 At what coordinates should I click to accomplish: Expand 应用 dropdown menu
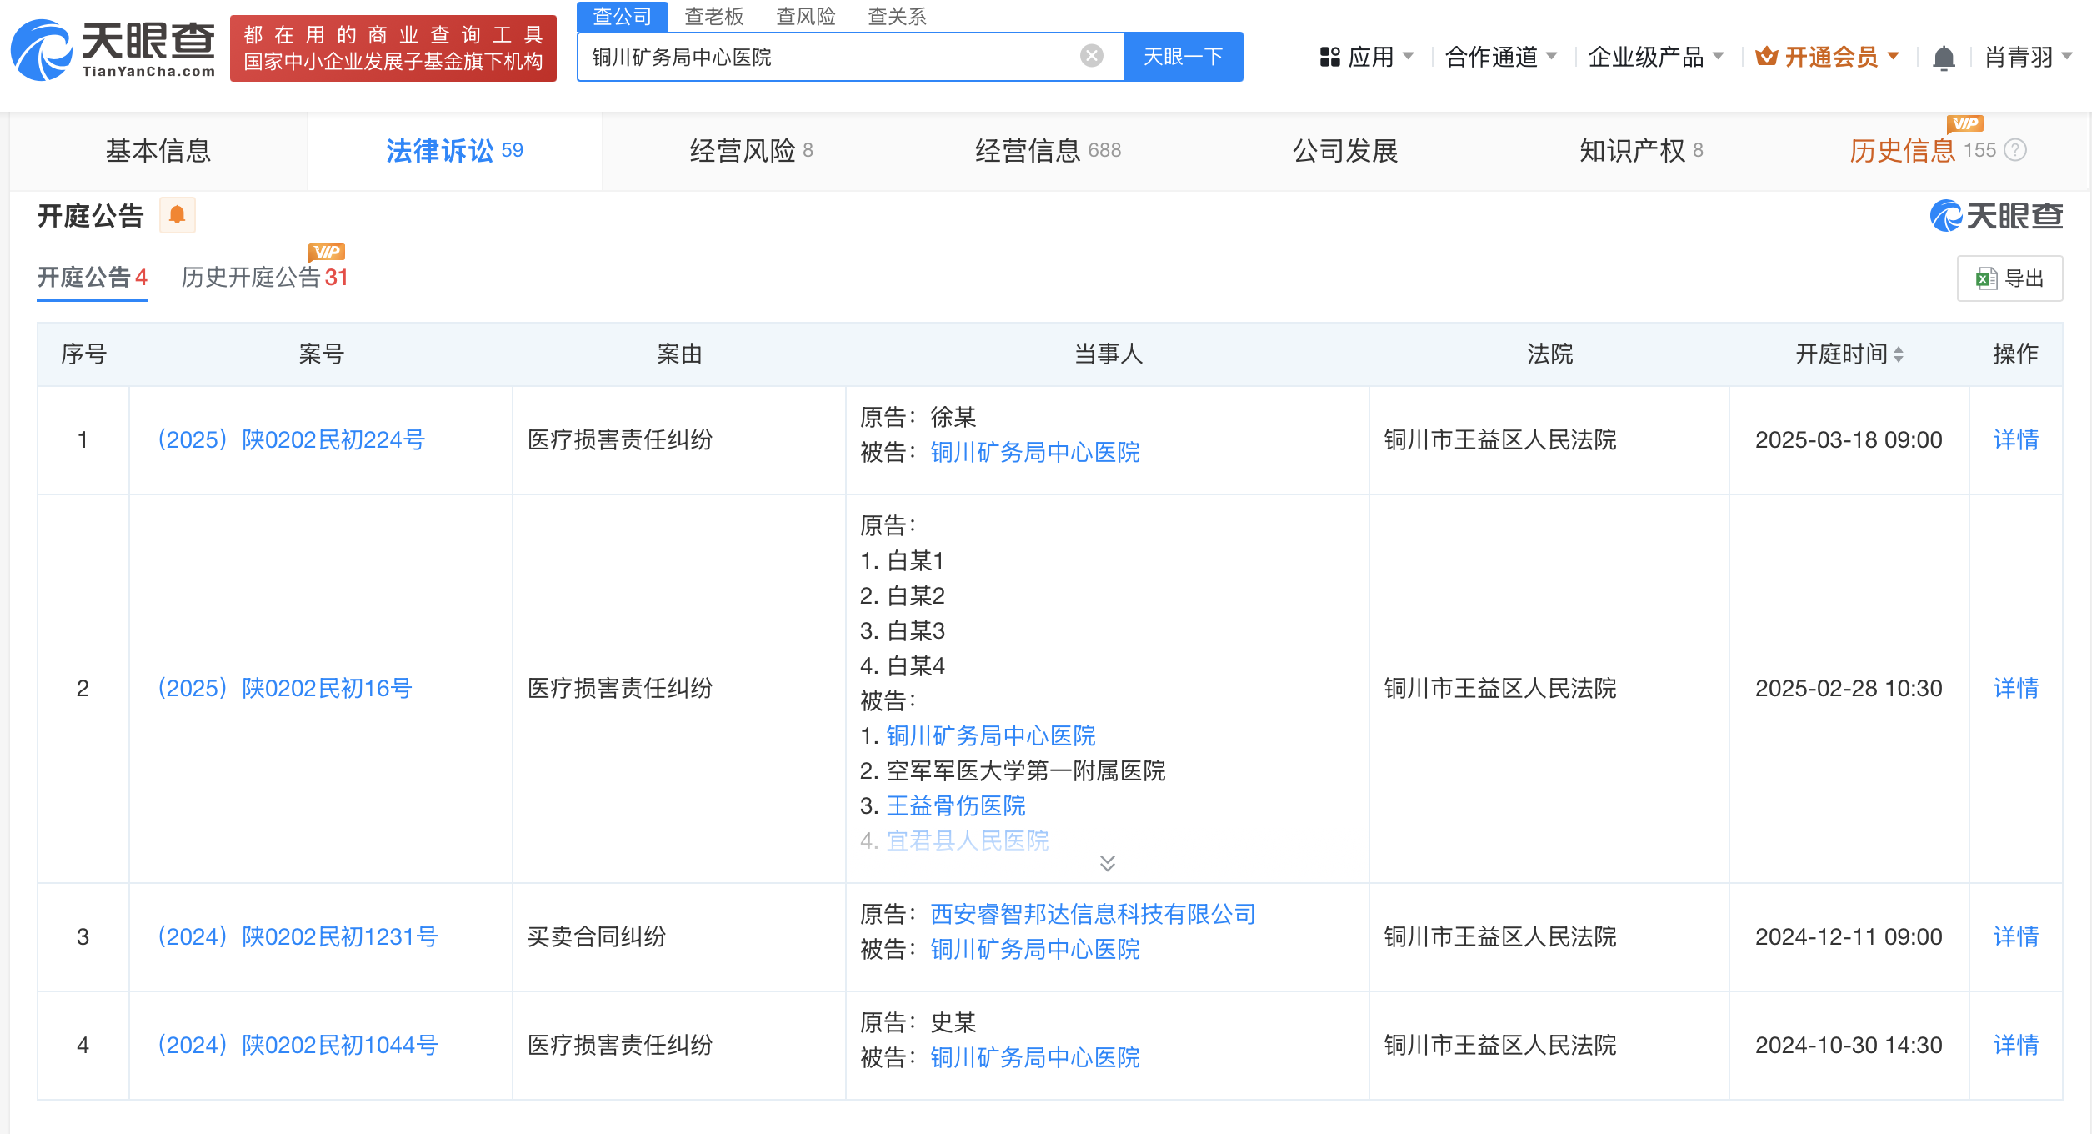pyautogui.click(x=1409, y=56)
